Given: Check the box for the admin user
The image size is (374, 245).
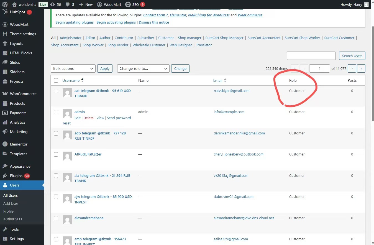Looking at the screenshot, I should point(56,112).
